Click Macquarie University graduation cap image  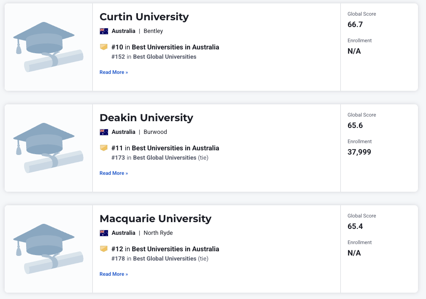tap(48, 249)
